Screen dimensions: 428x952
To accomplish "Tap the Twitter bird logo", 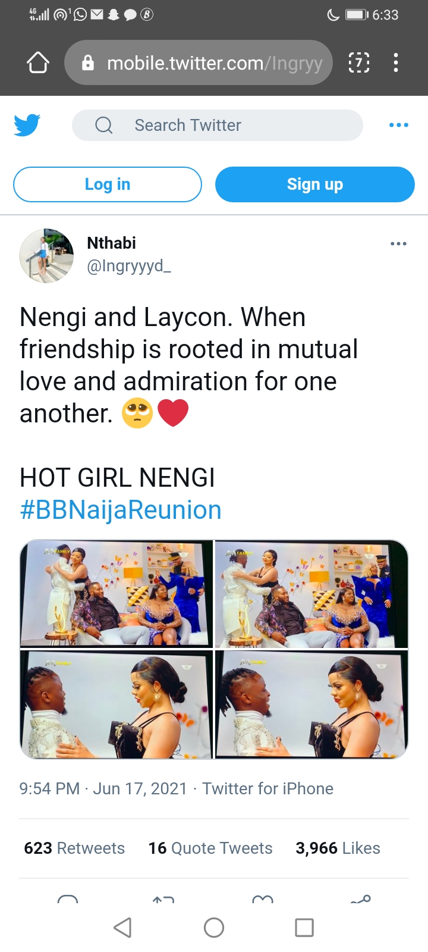I will [27, 125].
